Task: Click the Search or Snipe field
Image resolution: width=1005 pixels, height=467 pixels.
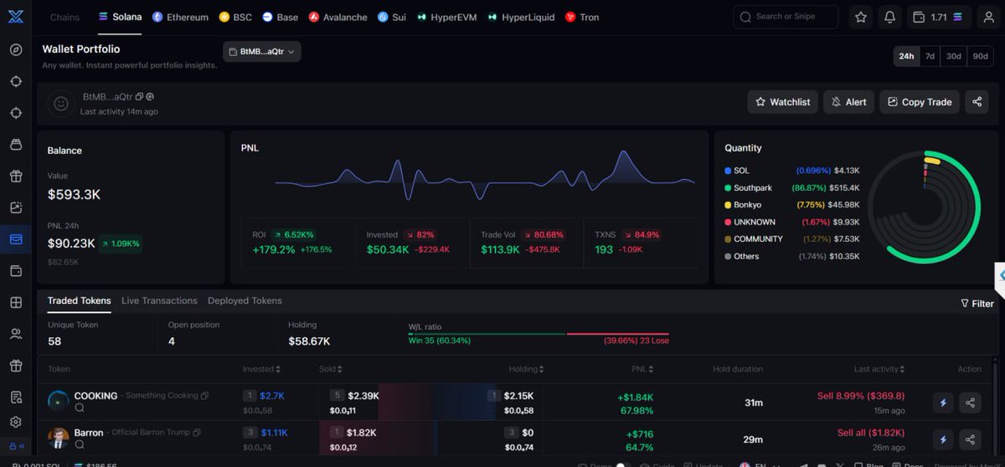Action: tap(786, 17)
